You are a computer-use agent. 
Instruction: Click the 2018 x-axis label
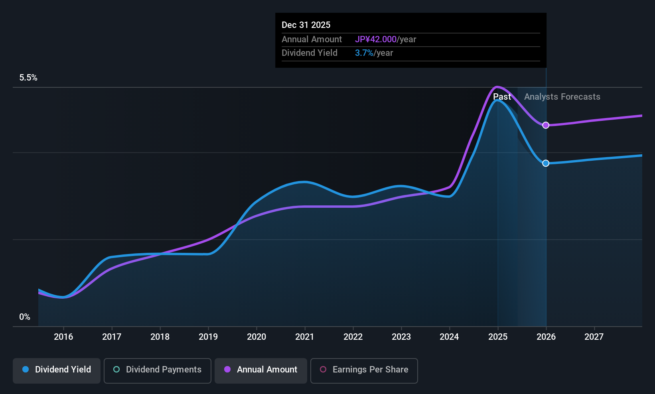pos(160,337)
